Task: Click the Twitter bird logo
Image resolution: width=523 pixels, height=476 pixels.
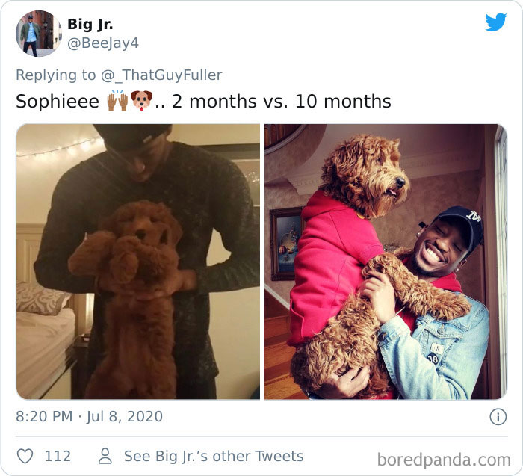Action: [x=496, y=22]
